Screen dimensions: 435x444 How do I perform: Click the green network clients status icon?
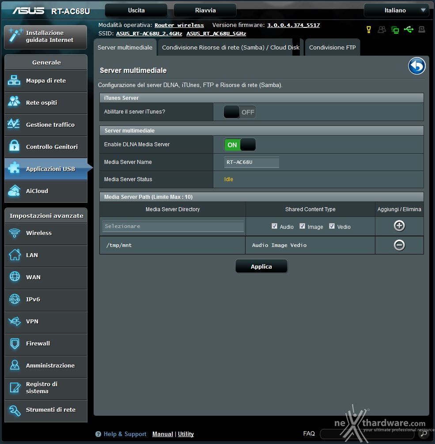(395, 30)
